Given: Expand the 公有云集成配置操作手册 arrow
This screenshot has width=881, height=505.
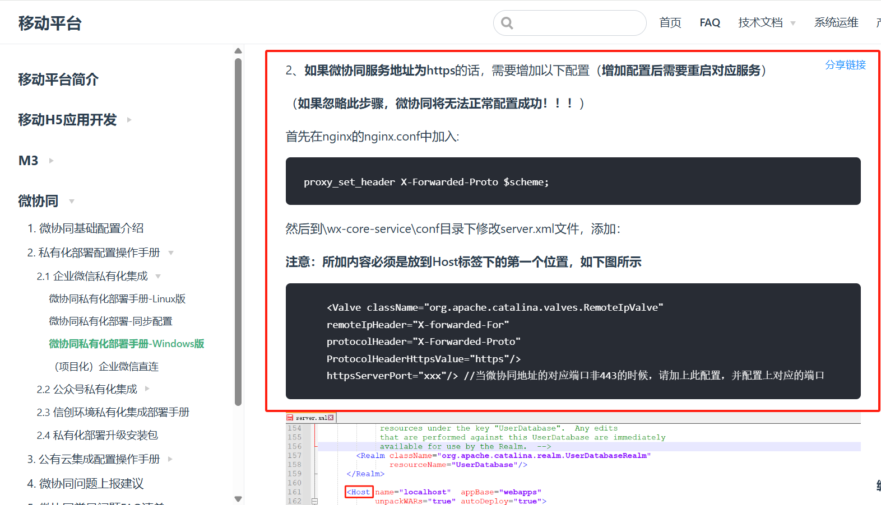Looking at the screenshot, I should click(170, 459).
